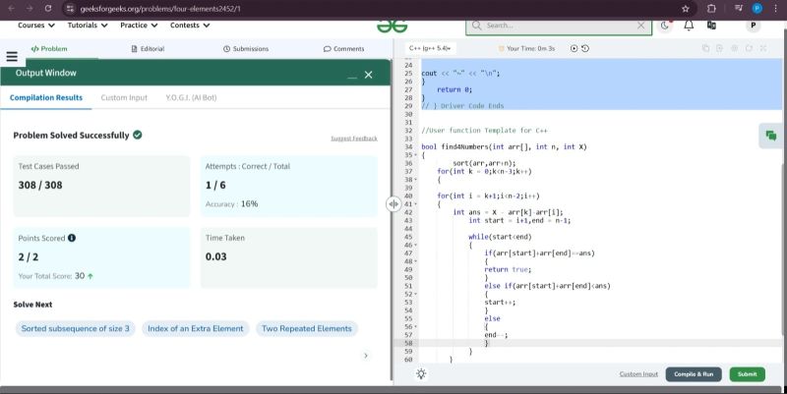Collapse code fold at line 35
The image size is (787, 394).
(416, 155)
